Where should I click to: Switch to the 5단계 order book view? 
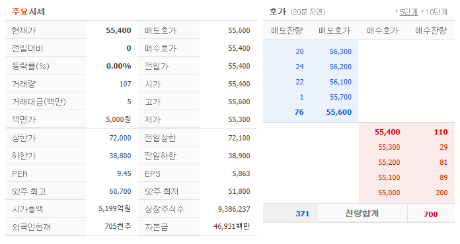tap(408, 12)
